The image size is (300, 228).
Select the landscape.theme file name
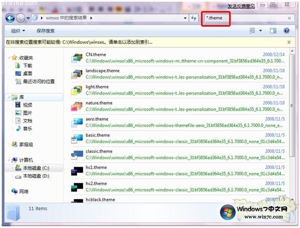(103, 71)
